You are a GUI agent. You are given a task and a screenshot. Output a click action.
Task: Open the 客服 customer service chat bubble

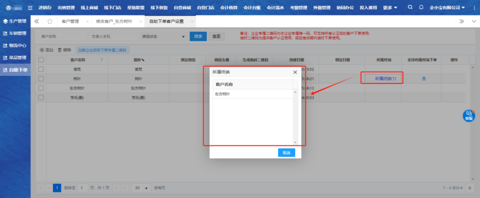click(x=468, y=115)
